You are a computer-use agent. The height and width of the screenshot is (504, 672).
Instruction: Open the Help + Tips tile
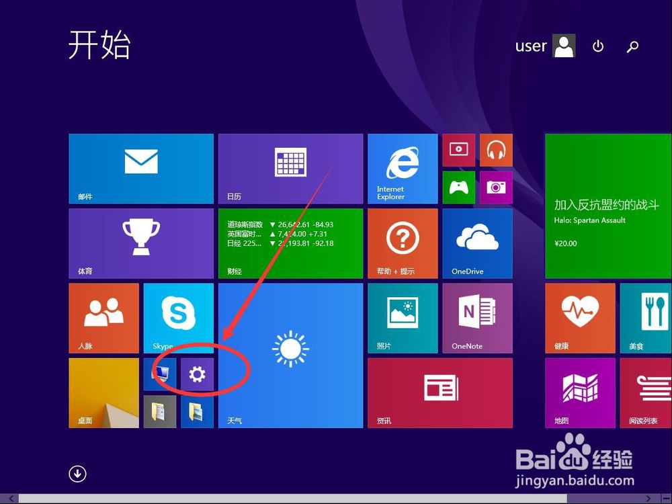point(403,243)
